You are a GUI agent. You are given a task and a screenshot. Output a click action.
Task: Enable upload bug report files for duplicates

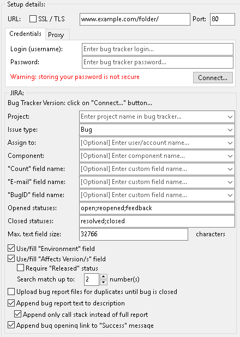[11, 292]
